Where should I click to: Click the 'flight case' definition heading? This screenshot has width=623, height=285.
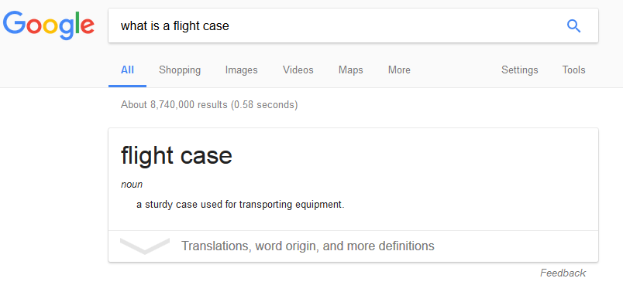[x=177, y=155]
